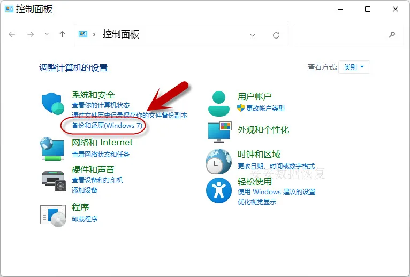Open the 程序 category link
The width and height of the screenshot is (410, 277).
point(80,207)
